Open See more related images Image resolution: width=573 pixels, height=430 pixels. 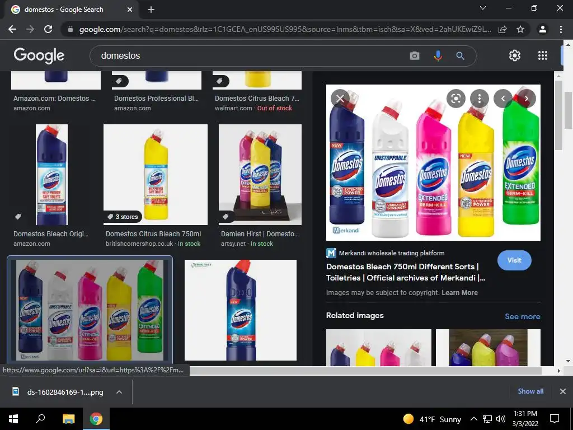point(522,316)
